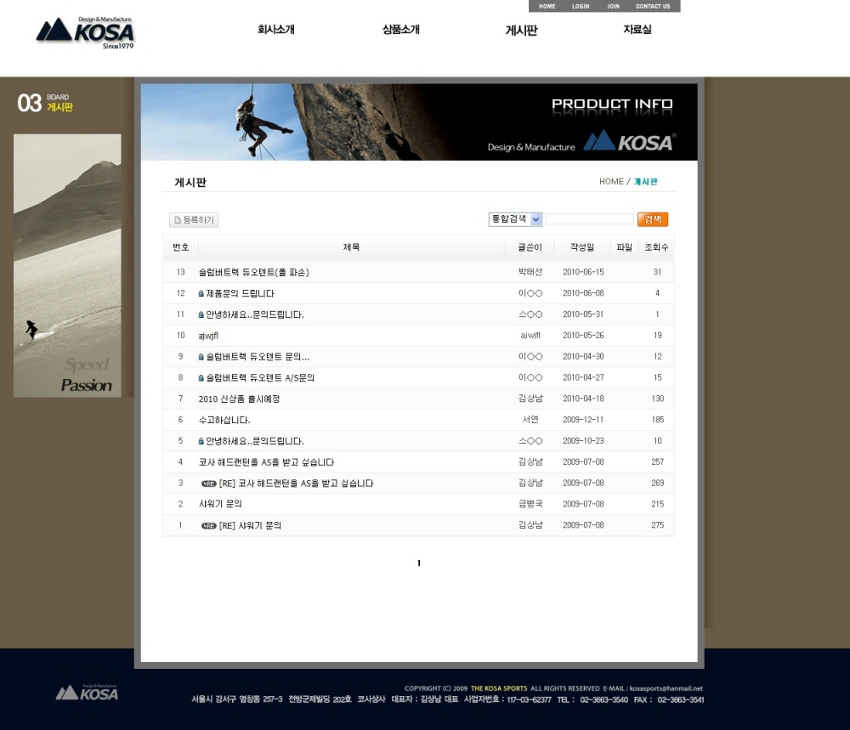Open the 회사소개 navigation menu

point(276,30)
